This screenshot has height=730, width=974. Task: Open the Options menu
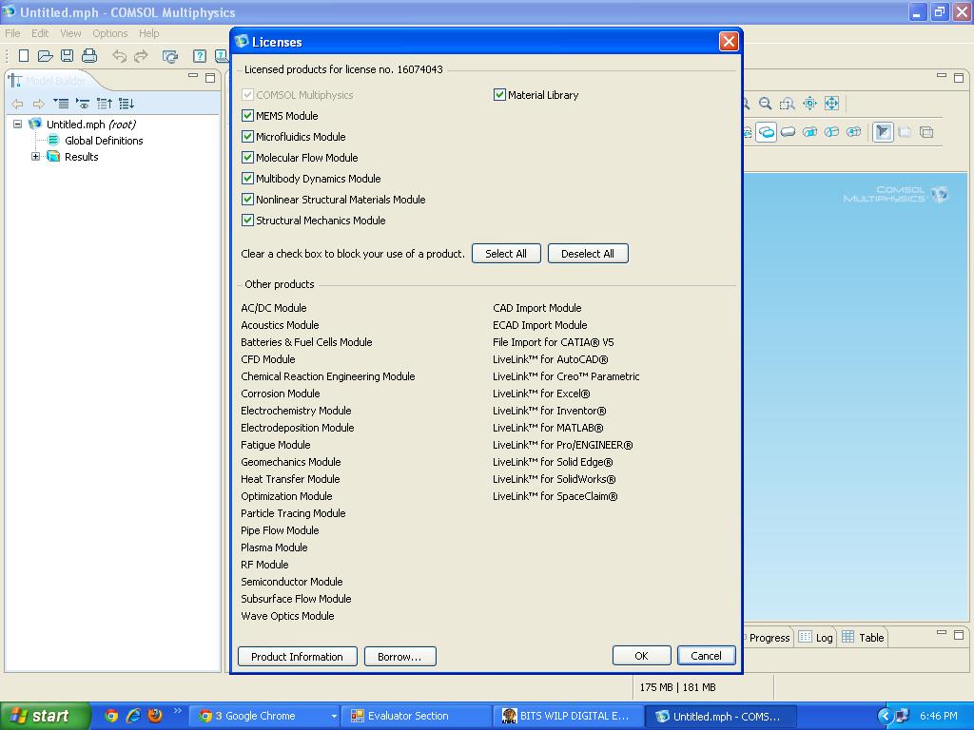click(x=109, y=33)
